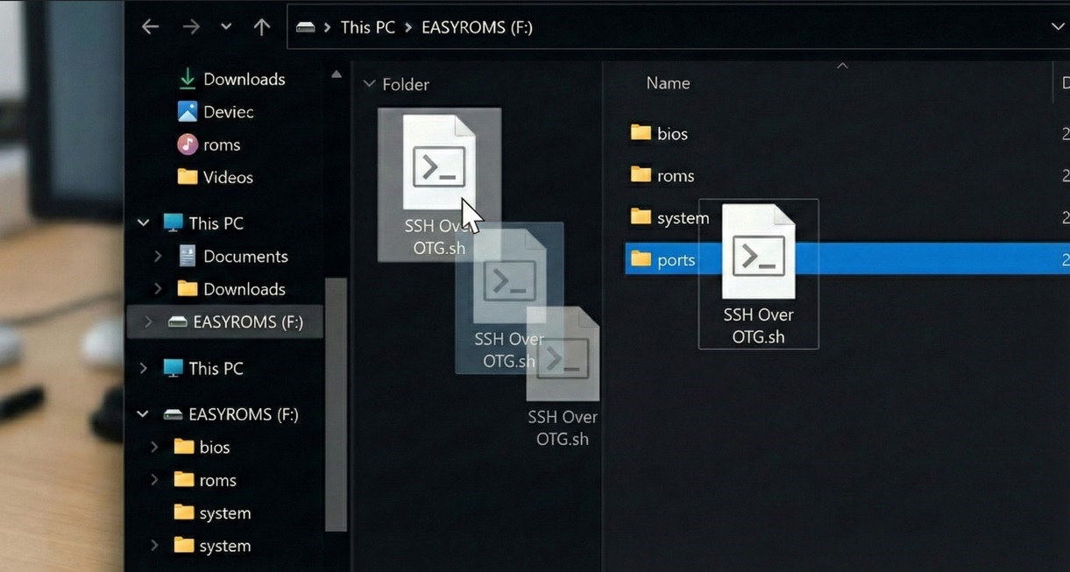Image resolution: width=1070 pixels, height=572 pixels.
Task: Open chevron between This PC and EASYROMS breadcrumbs
Action: coord(407,27)
